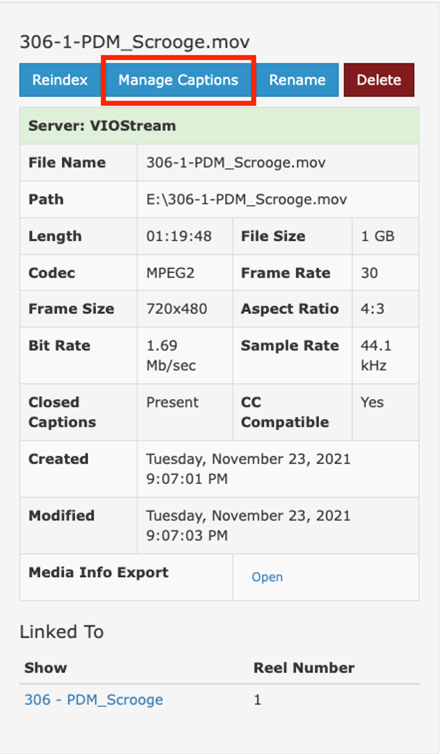Click the 720x480 frame size value

coord(176,309)
